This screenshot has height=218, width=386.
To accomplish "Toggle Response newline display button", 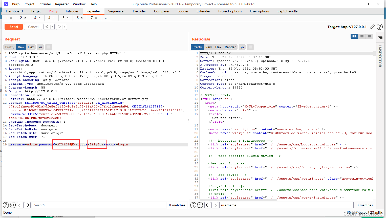I will point(242,47).
